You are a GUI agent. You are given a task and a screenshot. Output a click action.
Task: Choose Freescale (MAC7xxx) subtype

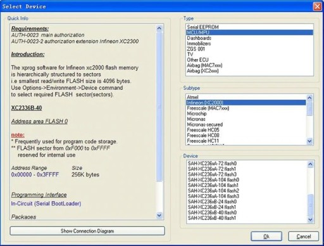coord(246,108)
